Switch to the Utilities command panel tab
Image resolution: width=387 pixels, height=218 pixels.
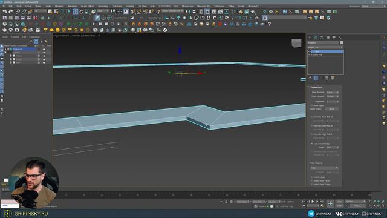[340, 38]
